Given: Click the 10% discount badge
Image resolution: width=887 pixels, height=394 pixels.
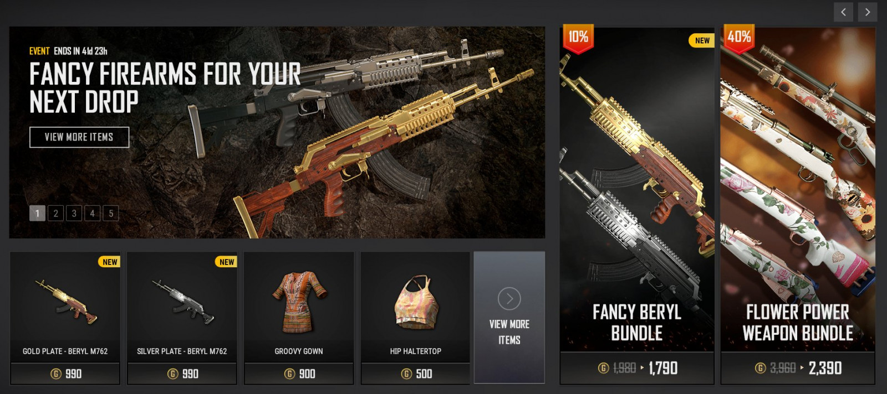Looking at the screenshot, I should coord(578,39).
